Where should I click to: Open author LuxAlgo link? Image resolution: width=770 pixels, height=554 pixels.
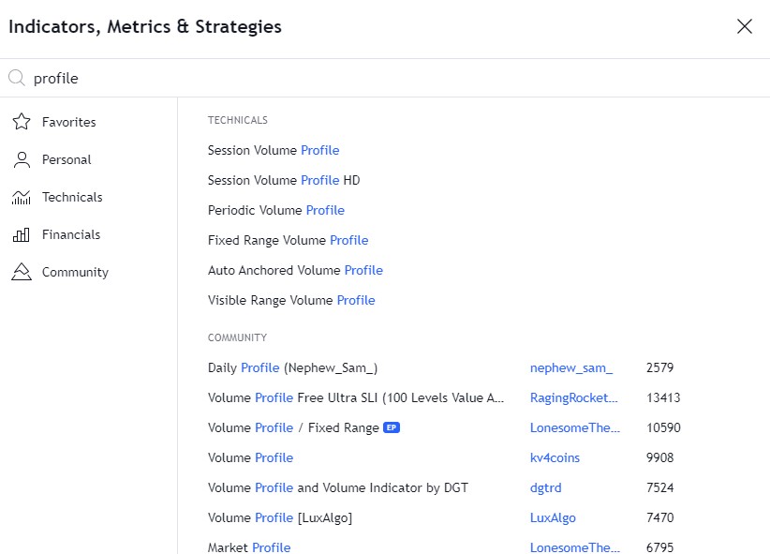coord(553,517)
